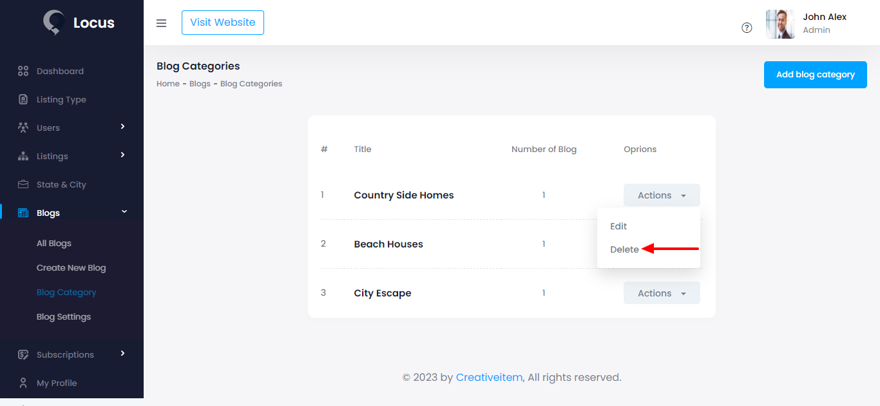This screenshot has height=406, width=880.
Task: Click the help question mark icon
Action: (x=747, y=28)
